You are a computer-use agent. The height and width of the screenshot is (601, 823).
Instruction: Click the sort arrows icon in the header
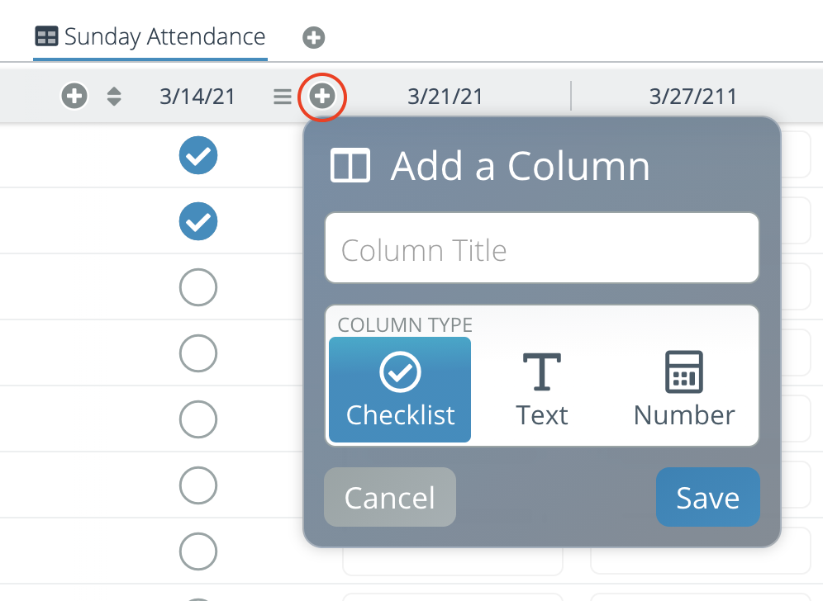coord(113,96)
